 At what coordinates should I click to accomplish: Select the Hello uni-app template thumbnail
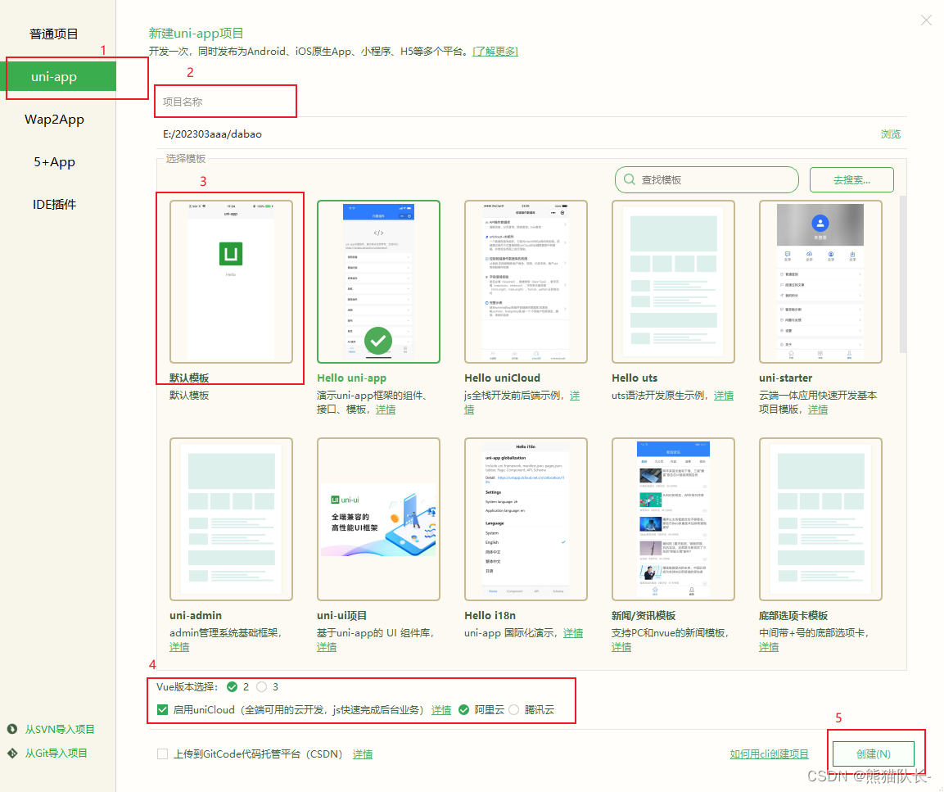(x=379, y=282)
